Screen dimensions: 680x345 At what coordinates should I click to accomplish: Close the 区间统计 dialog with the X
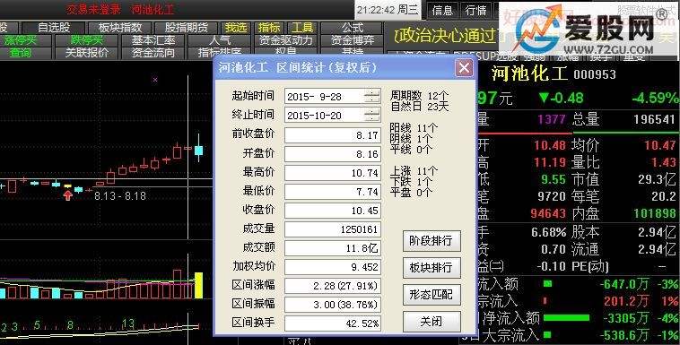[x=464, y=68]
